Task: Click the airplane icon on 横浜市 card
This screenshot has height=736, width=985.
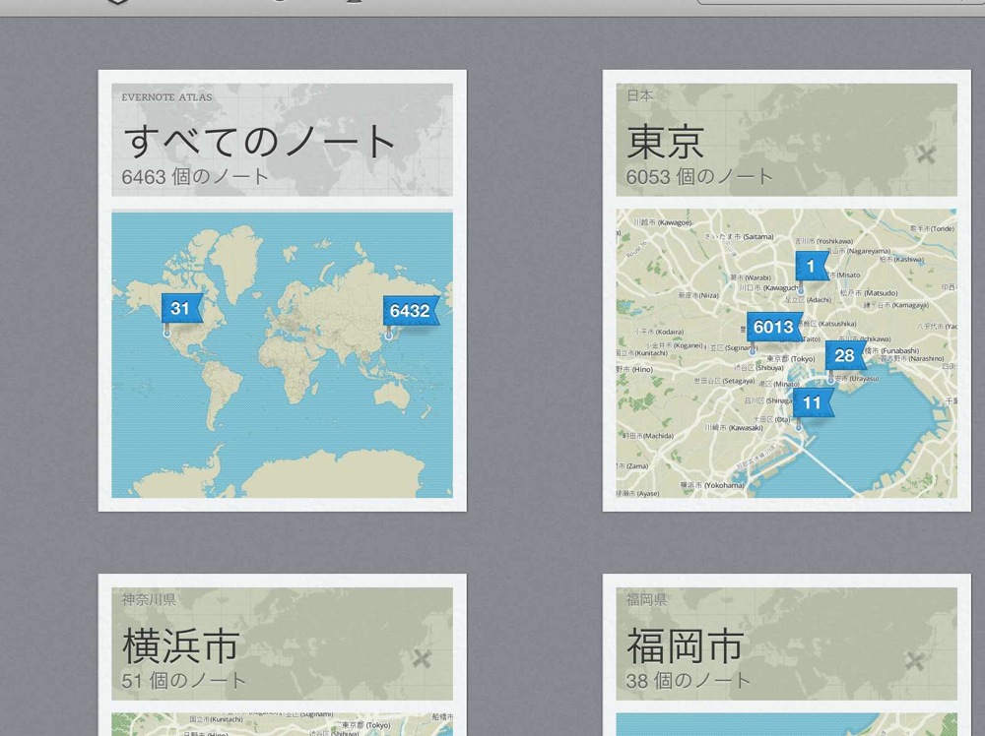Action: pyautogui.click(x=423, y=659)
